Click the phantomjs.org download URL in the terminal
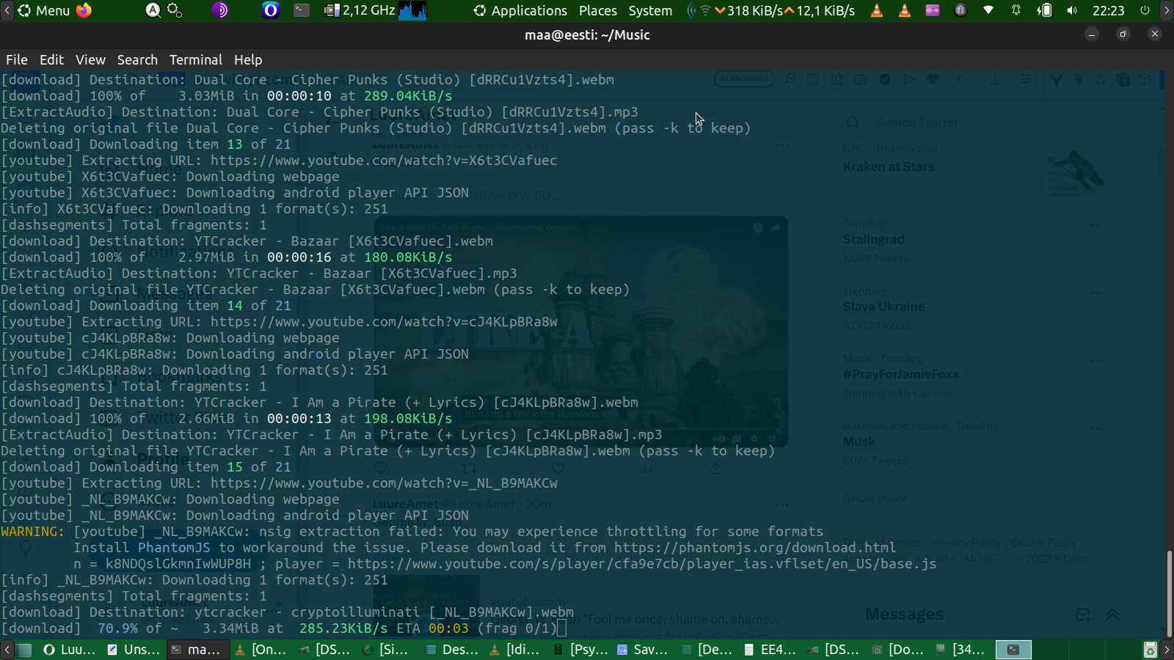Screen dimensions: 1174x660 (755, 548)
